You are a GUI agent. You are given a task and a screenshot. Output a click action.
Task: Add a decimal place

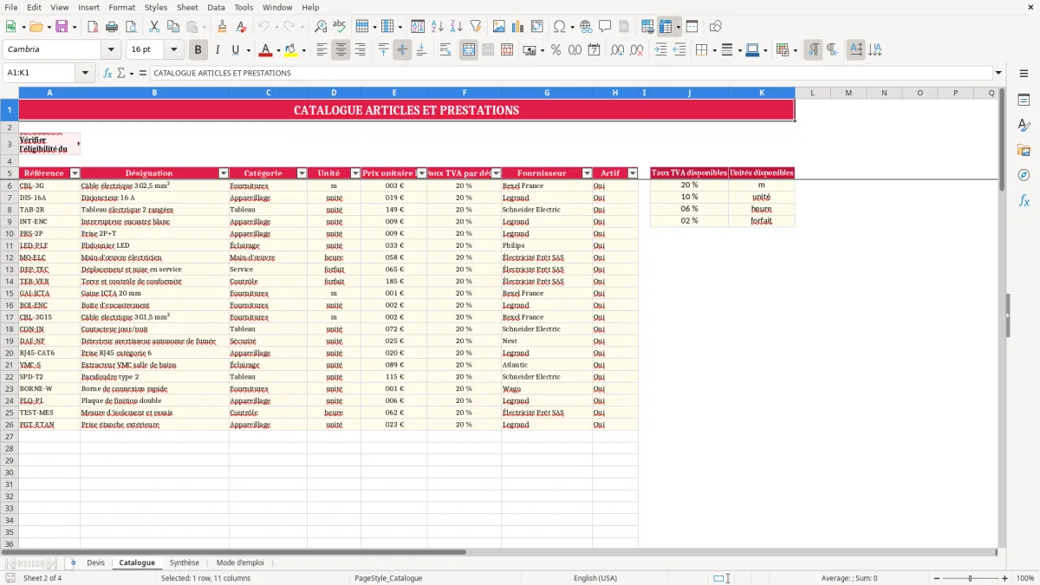[617, 50]
